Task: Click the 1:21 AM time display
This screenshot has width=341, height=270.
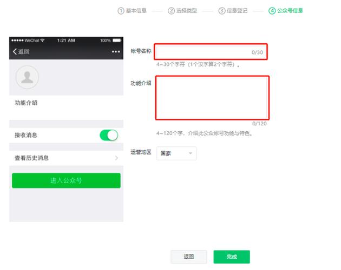Action: pyautogui.click(x=66, y=40)
